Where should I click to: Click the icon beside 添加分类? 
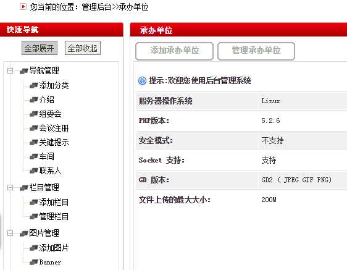[33, 85]
